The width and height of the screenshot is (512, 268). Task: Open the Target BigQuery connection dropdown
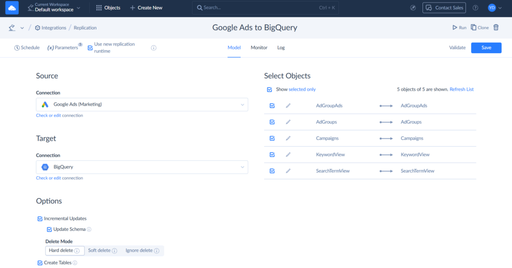pyautogui.click(x=141, y=167)
